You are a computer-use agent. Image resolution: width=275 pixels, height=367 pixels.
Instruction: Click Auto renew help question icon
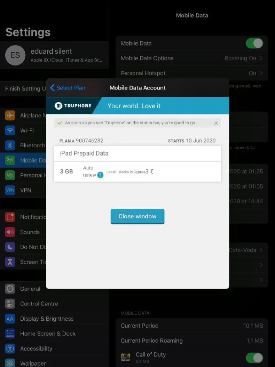point(100,175)
